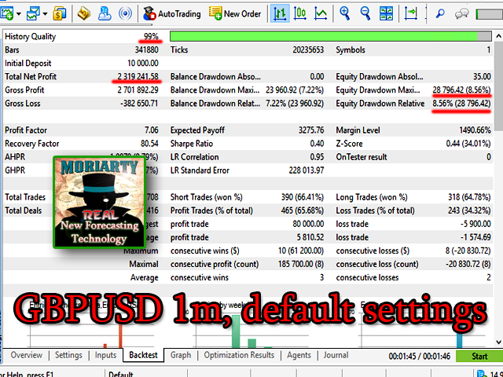Open the Journal tab
Screen dimensions: 503x377
click(335, 355)
